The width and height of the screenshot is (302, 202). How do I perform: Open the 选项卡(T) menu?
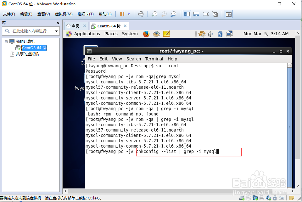pos(86,14)
